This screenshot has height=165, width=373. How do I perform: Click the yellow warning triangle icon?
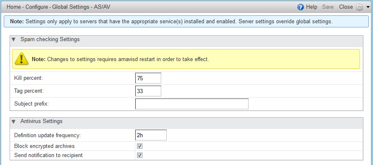pos(21,59)
